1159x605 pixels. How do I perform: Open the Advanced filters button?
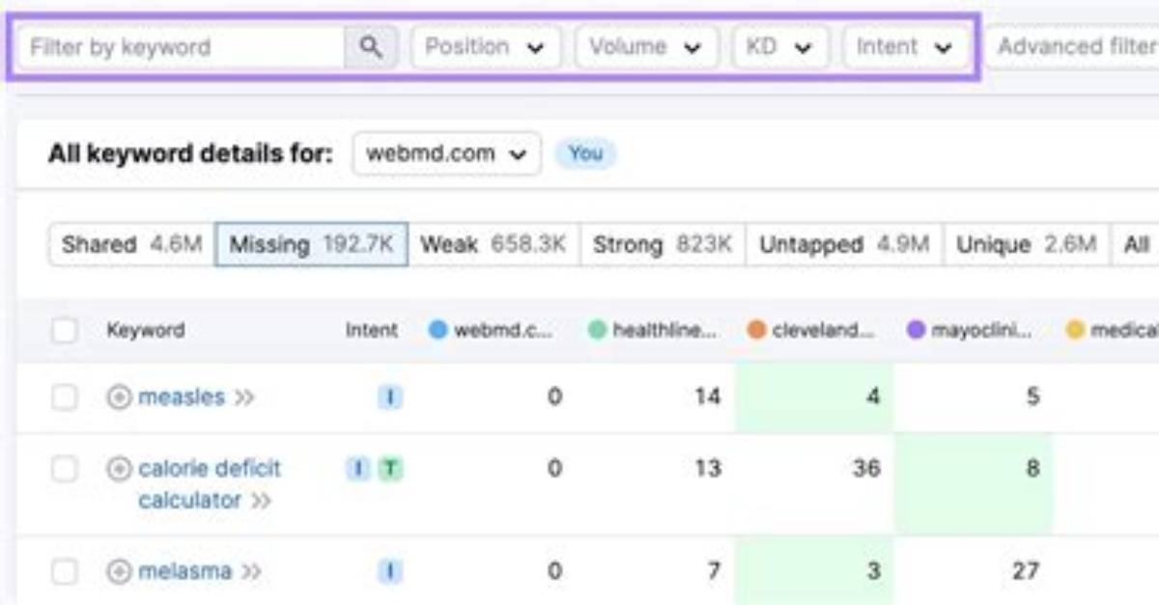[1072, 47]
